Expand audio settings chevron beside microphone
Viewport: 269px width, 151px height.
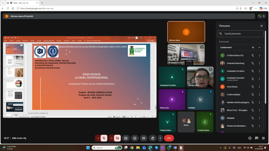[x=98, y=138]
